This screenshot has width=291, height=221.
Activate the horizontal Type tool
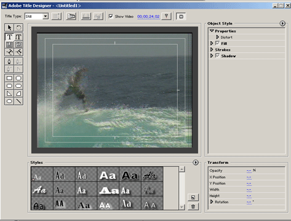click(9, 37)
